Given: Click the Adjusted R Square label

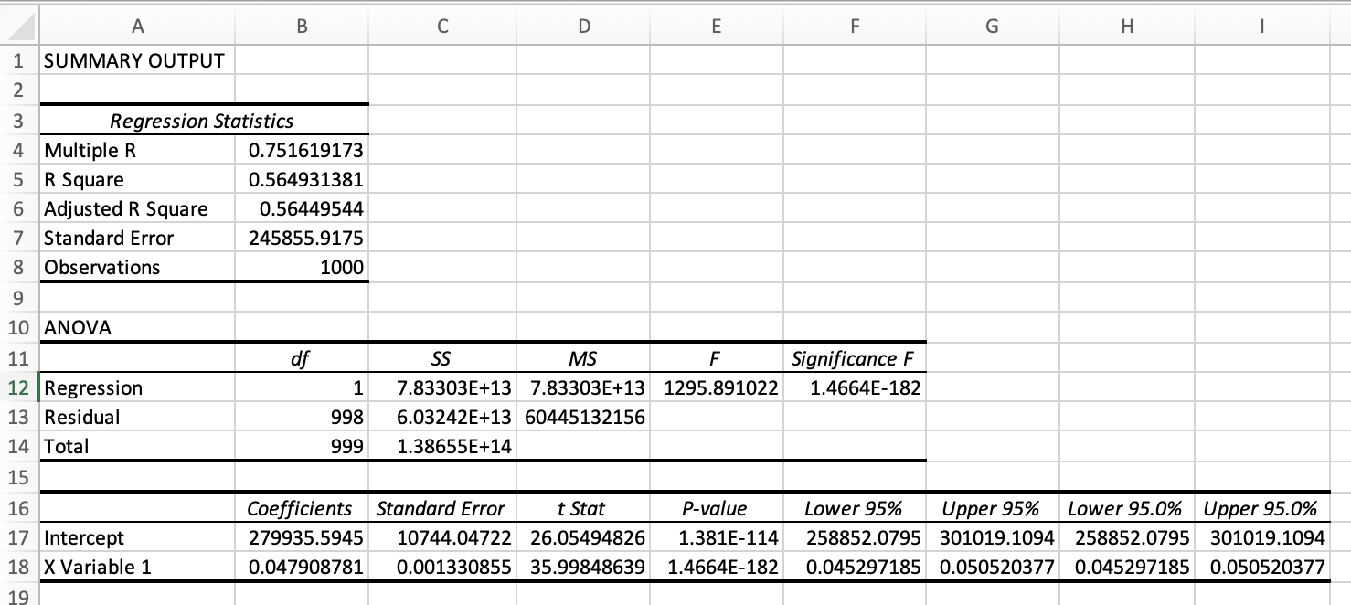Looking at the screenshot, I should 136,209.
